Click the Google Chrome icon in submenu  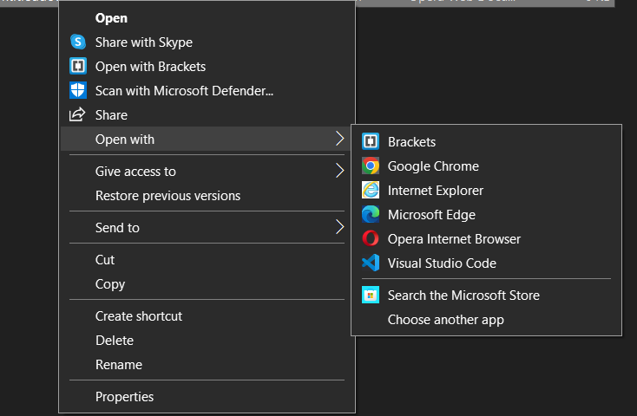pos(371,166)
